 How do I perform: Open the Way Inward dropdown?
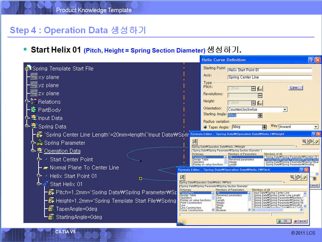(x=316, y=127)
